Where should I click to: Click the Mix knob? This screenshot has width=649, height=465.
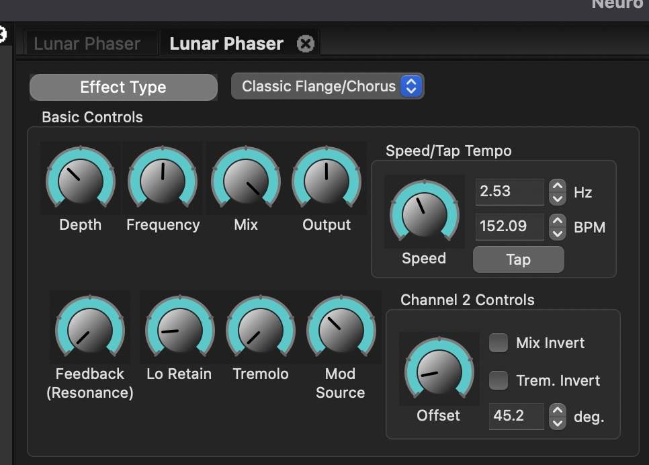click(246, 179)
